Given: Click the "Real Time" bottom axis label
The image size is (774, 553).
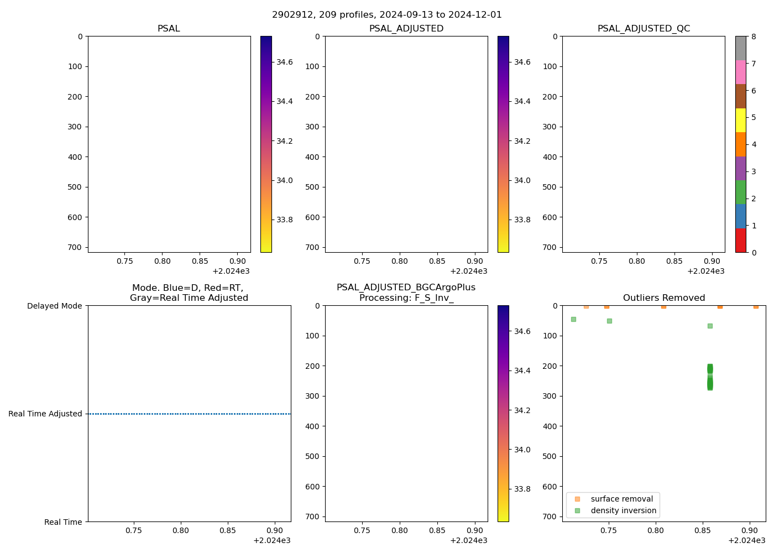Looking at the screenshot, I should tap(63, 522).
